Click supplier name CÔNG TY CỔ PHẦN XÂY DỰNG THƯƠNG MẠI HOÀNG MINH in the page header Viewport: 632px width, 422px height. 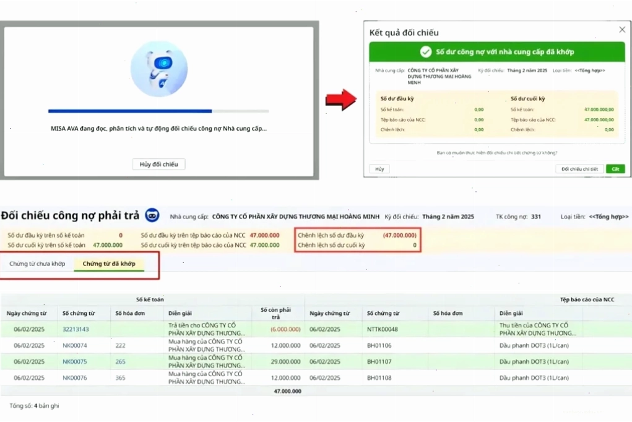(296, 217)
